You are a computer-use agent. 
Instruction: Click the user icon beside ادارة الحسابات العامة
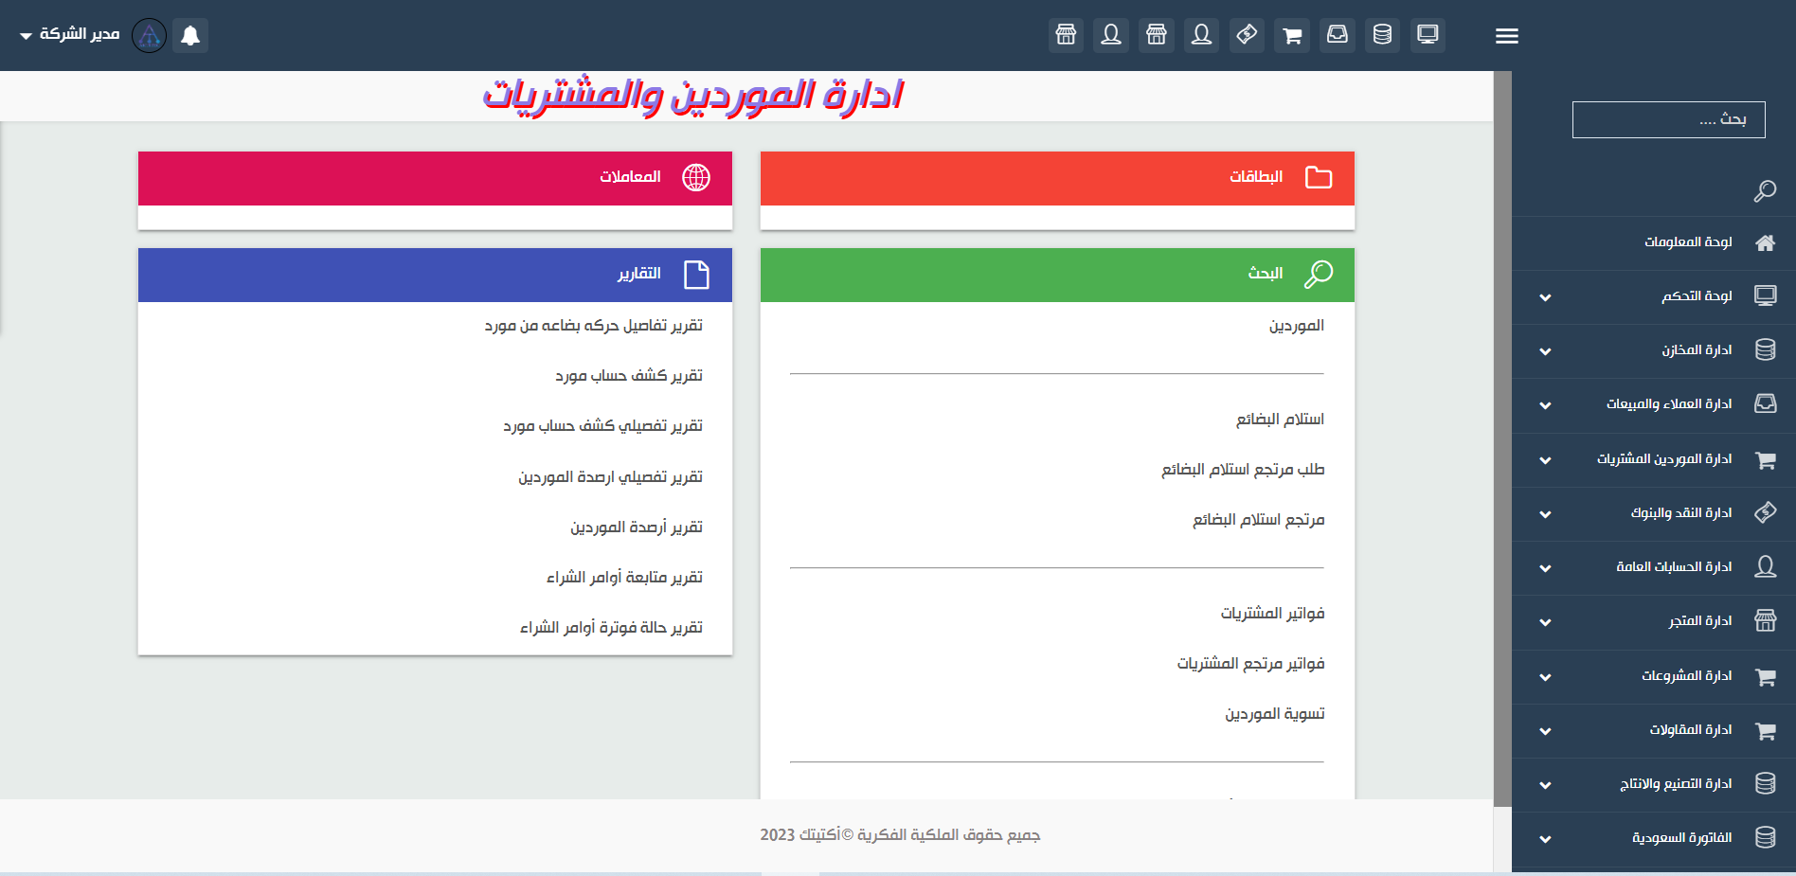click(x=1765, y=566)
